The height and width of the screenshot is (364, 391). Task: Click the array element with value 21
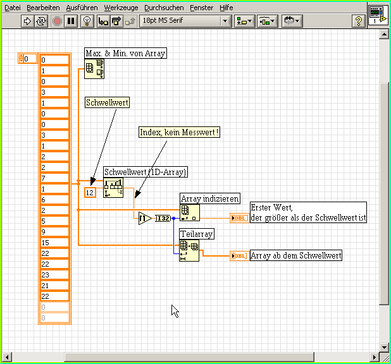tap(54, 286)
